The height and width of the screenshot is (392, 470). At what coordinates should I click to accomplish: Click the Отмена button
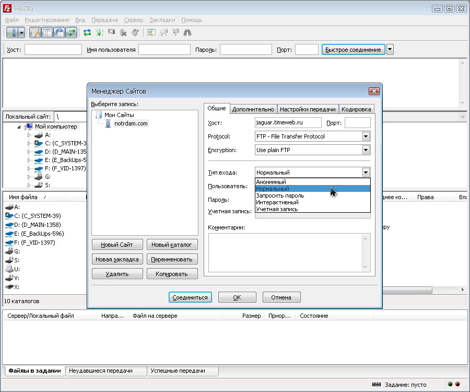click(281, 297)
